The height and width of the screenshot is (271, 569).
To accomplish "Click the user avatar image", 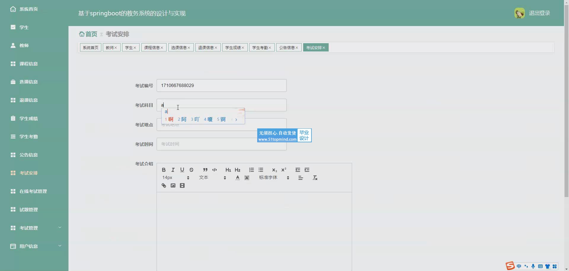I will point(520,13).
